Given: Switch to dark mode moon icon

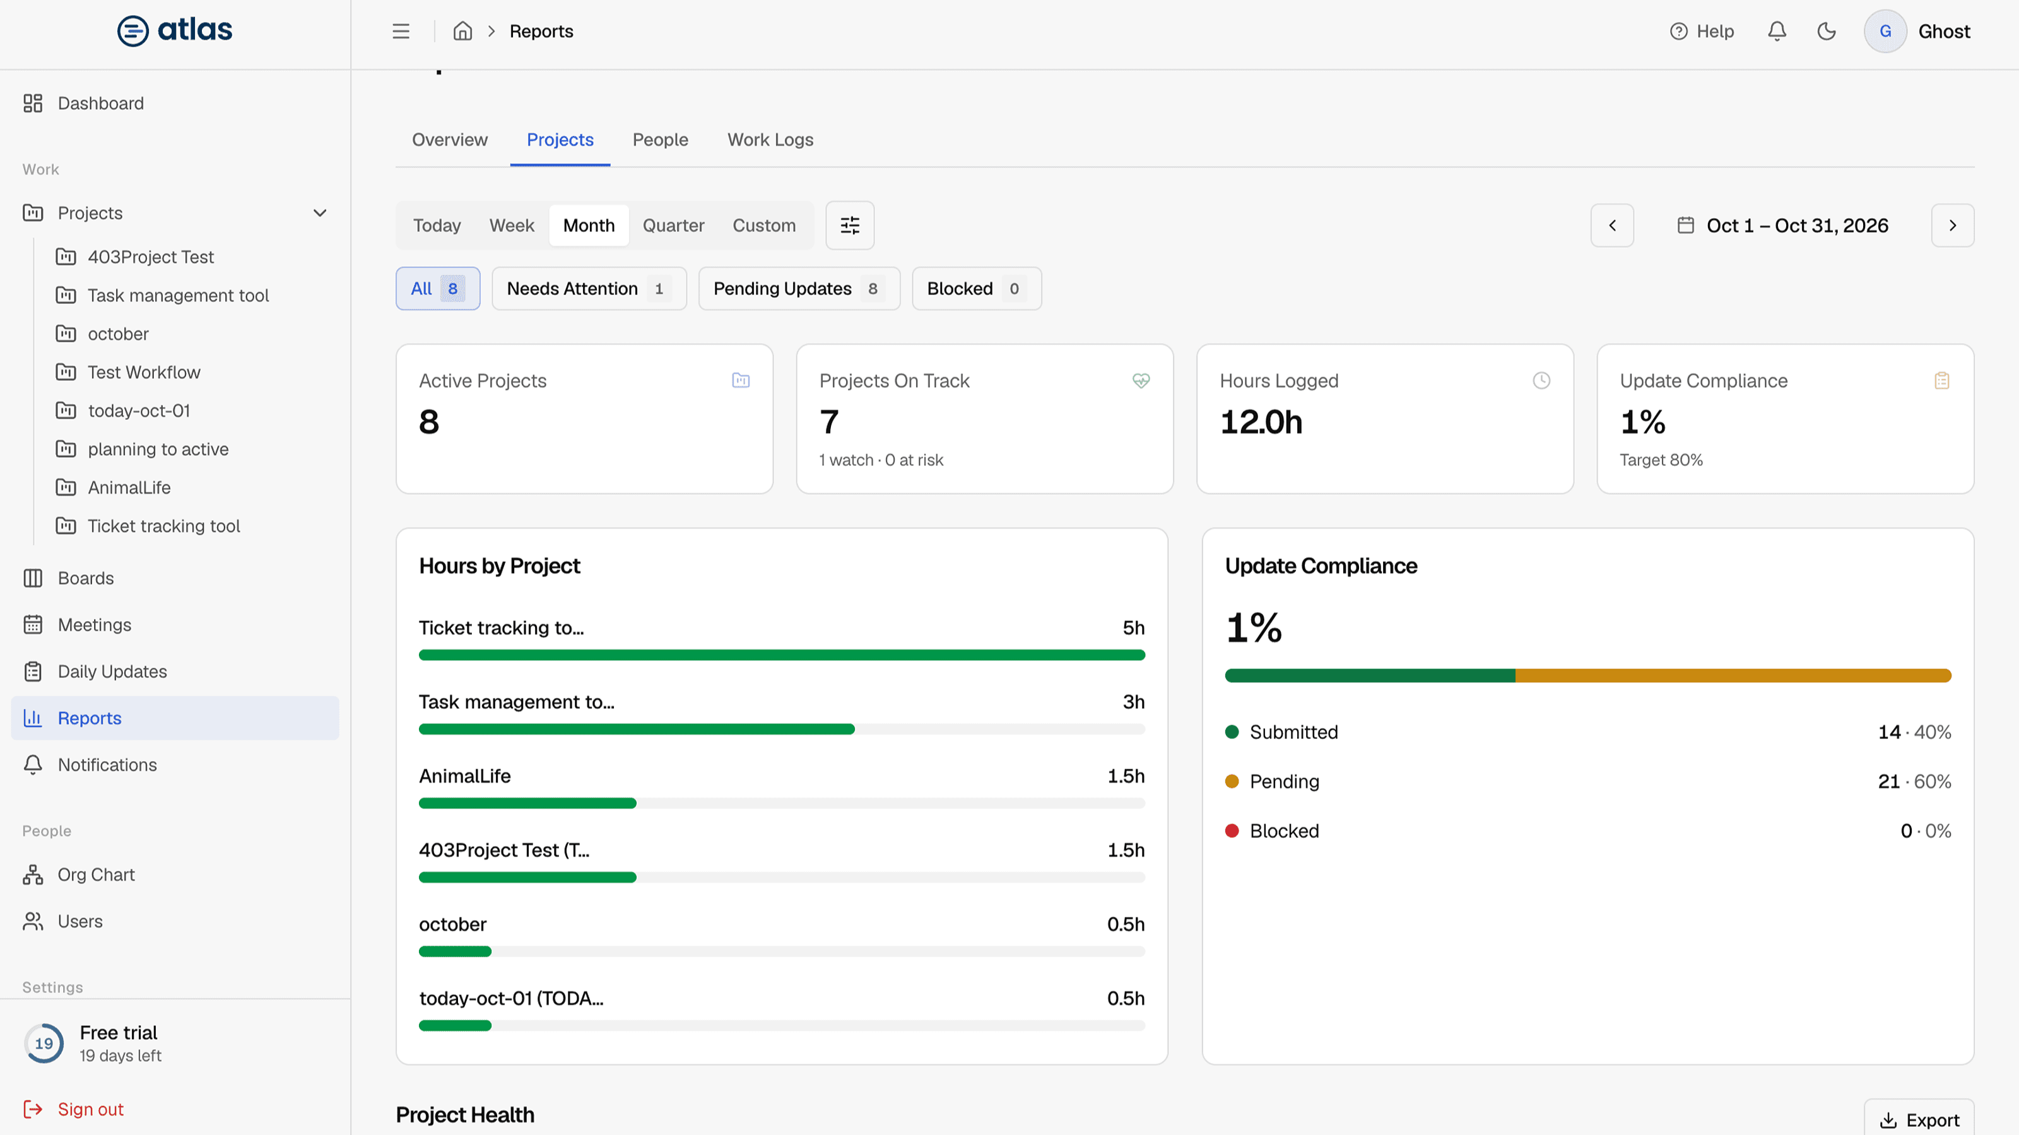Looking at the screenshot, I should pyautogui.click(x=1826, y=32).
